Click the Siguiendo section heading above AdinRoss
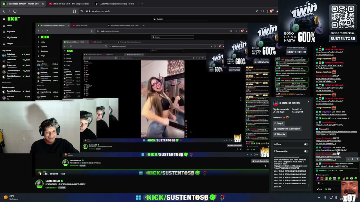Screen dimensions: 360x202 tap(6, 50)
